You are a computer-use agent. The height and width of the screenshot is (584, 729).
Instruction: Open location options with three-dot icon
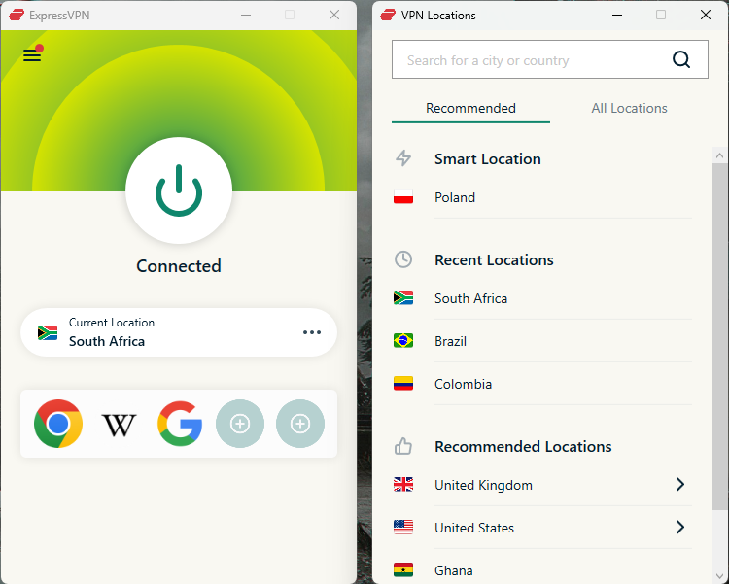click(311, 332)
